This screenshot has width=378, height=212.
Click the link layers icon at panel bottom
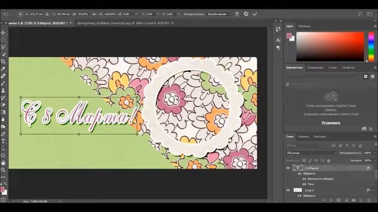[x=324, y=200]
